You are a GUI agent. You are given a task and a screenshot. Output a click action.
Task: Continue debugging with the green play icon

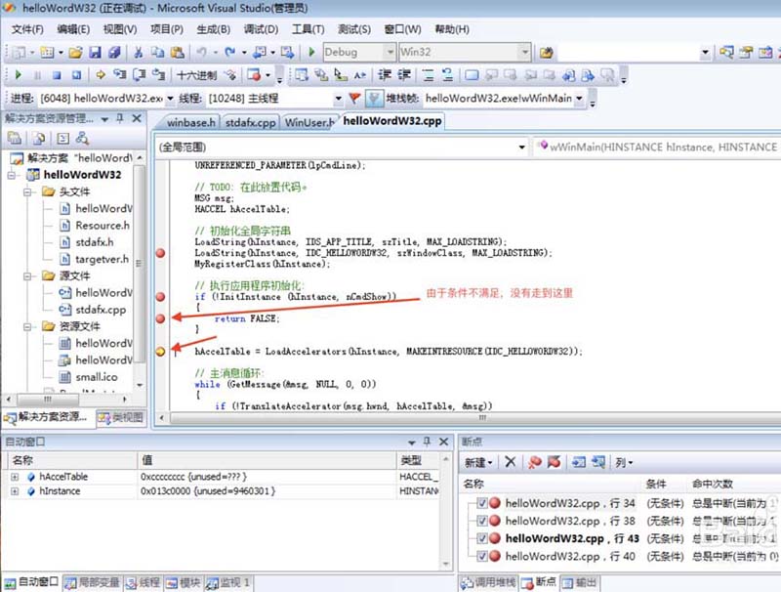click(20, 74)
